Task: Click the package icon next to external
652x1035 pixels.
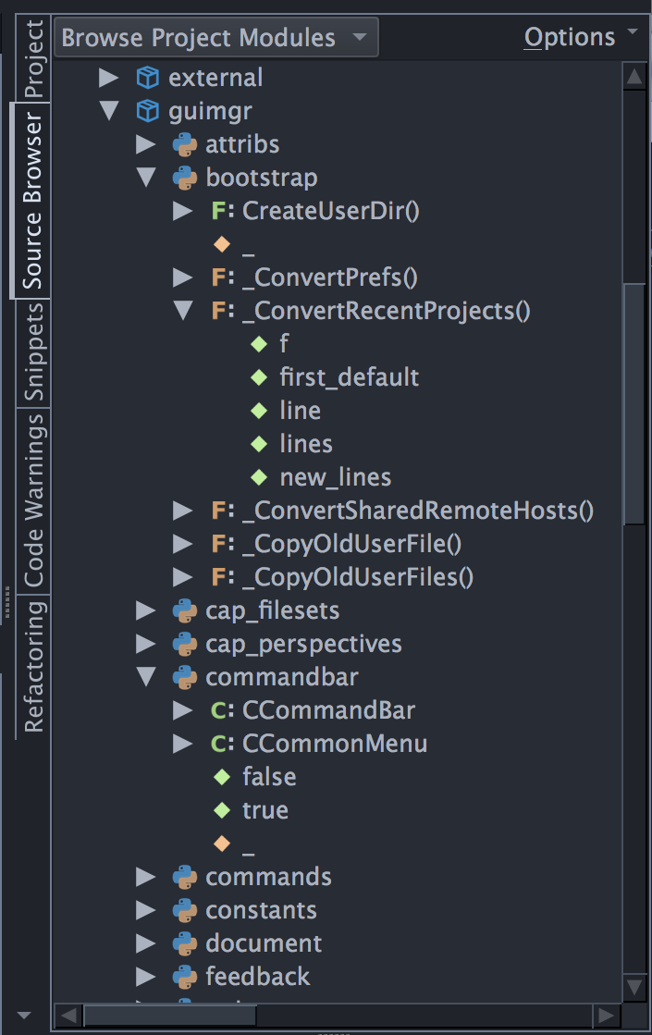Action: [x=147, y=78]
